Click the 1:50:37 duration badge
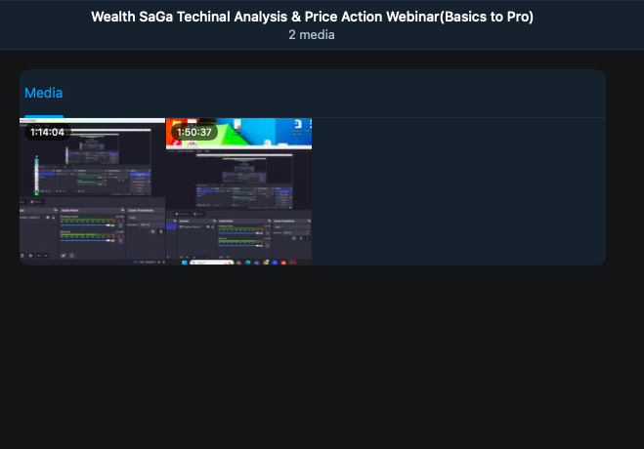644x449 pixels. (193, 132)
